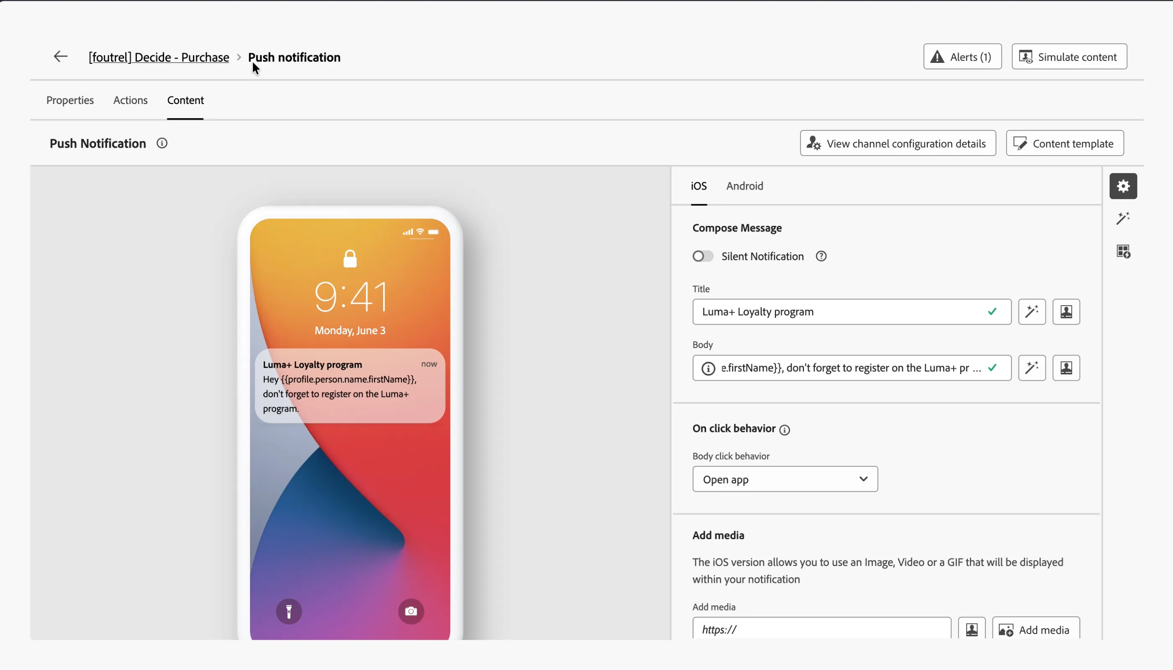Tap camera icon on phone preview
1173x670 pixels.
tap(411, 611)
